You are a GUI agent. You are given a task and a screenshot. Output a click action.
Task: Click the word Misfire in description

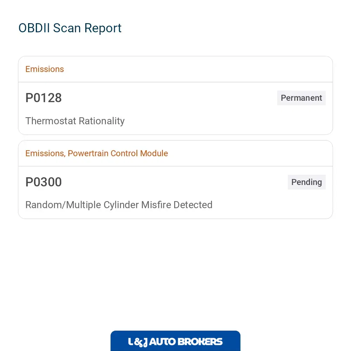[156, 205]
